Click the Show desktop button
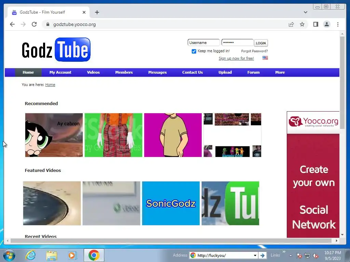The image size is (350, 262). coord(348,255)
